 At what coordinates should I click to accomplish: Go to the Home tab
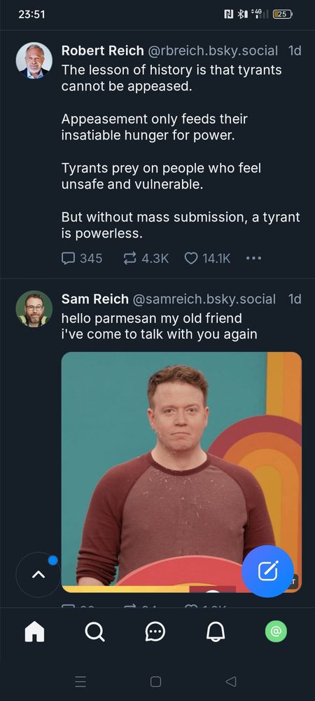coord(34,632)
